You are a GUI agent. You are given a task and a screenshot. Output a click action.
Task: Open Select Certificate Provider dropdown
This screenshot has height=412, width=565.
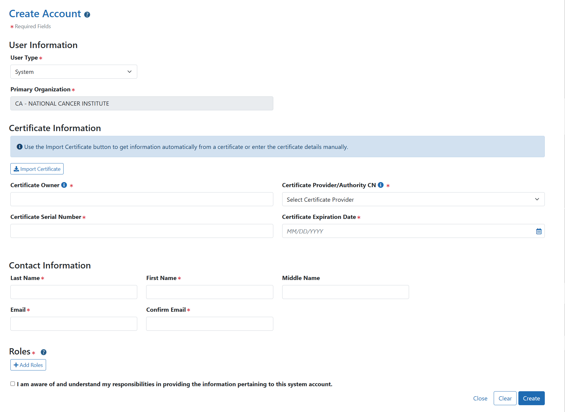(413, 199)
